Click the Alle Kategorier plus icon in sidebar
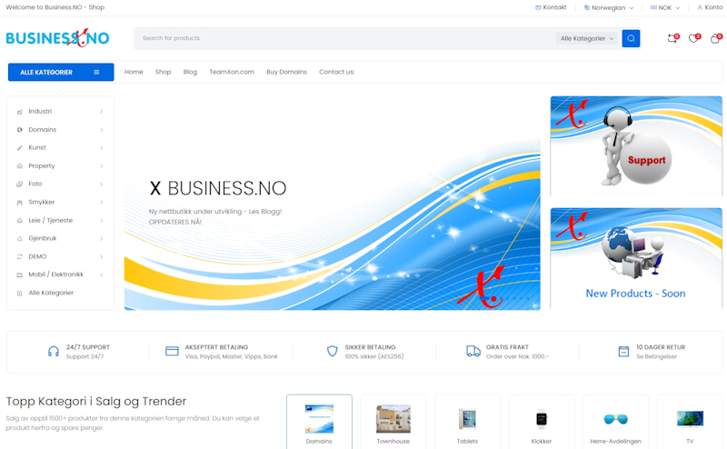 click(19, 294)
